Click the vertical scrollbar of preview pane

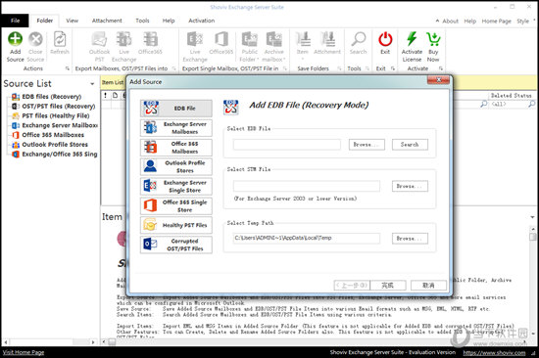click(532, 281)
